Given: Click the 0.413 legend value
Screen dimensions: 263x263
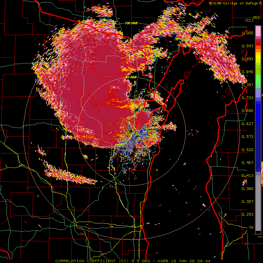Looking at the screenshot, I should 248,176.
